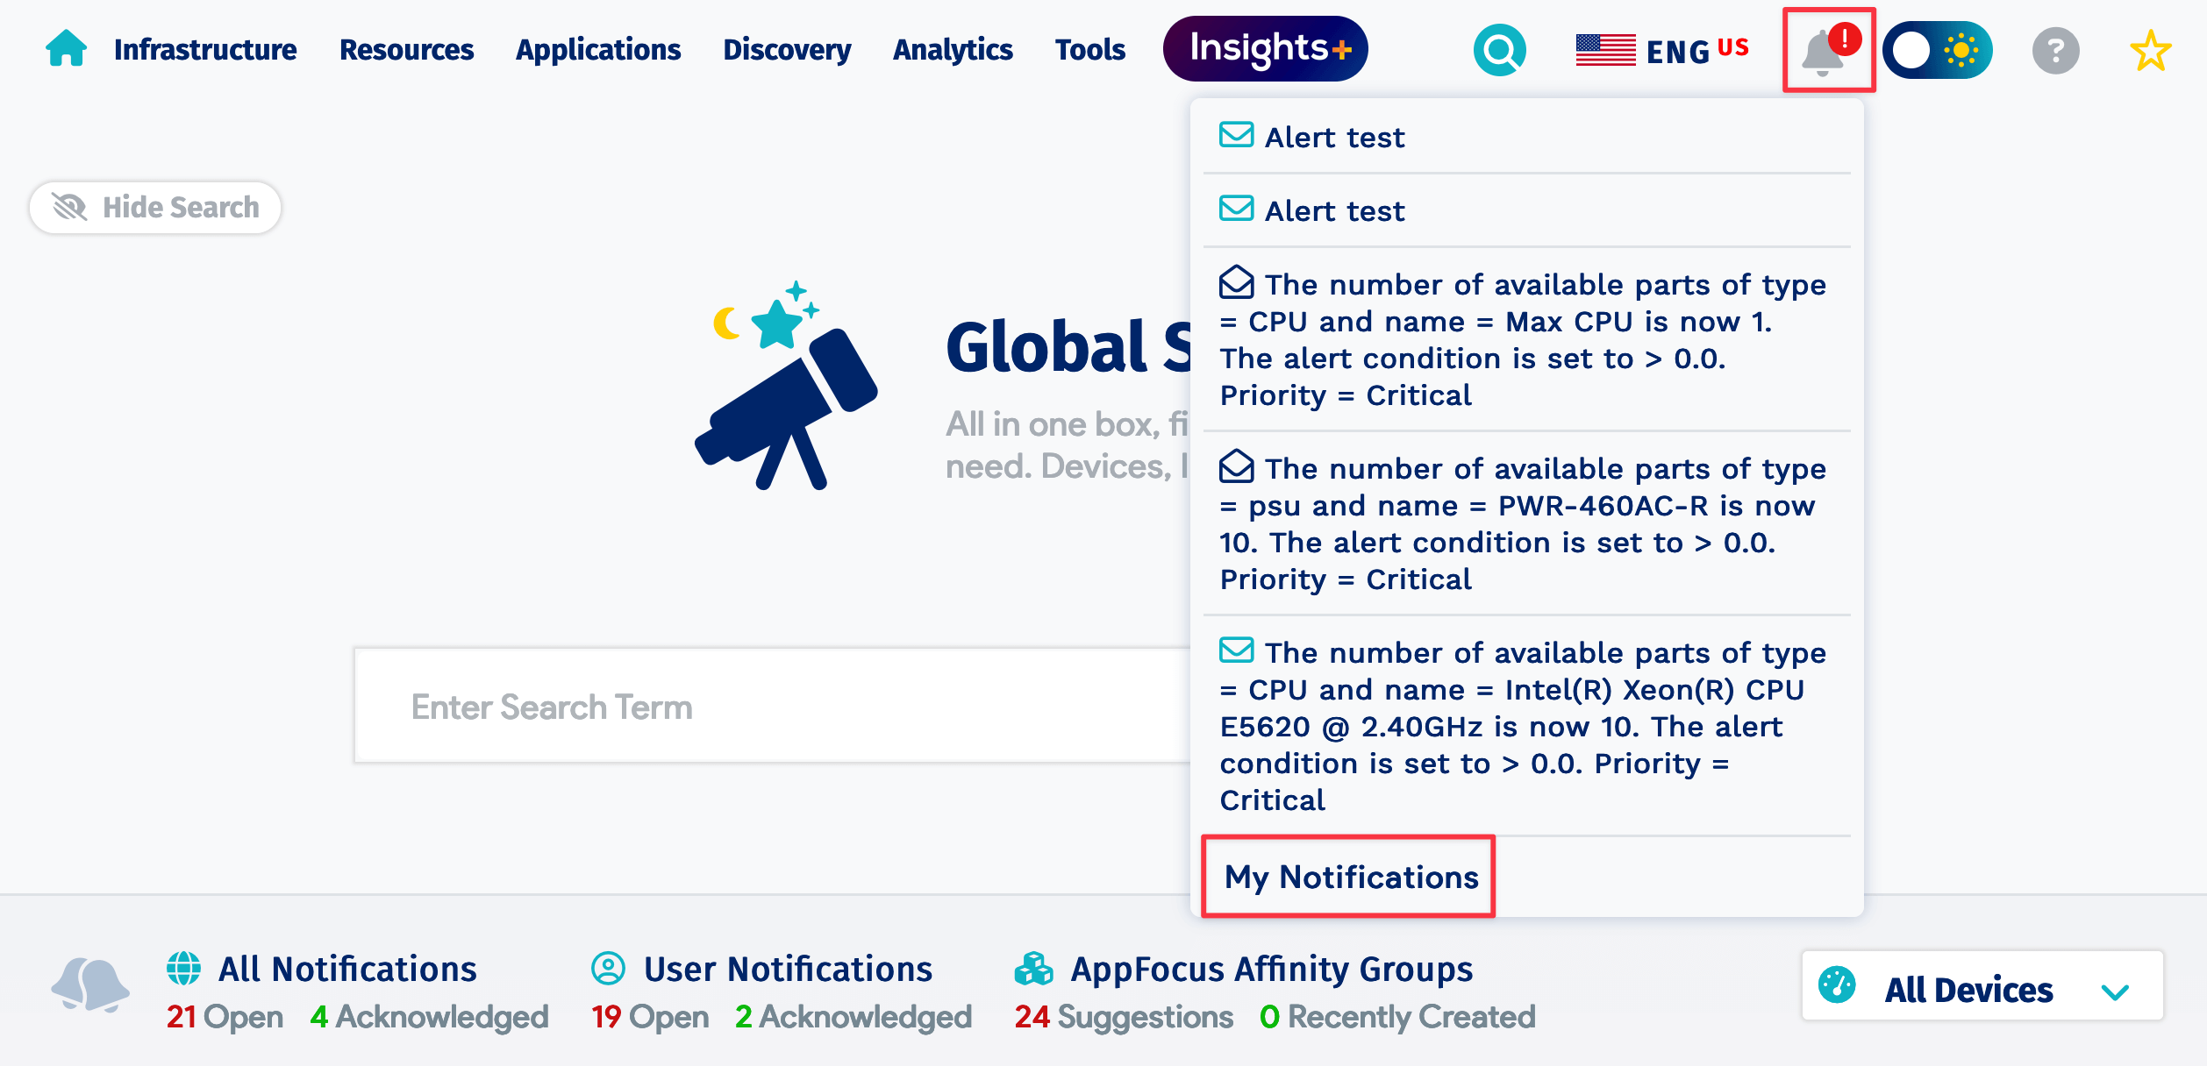Click the yellow favorites star icon
The width and height of the screenshot is (2207, 1066).
pyautogui.click(x=2150, y=51)
